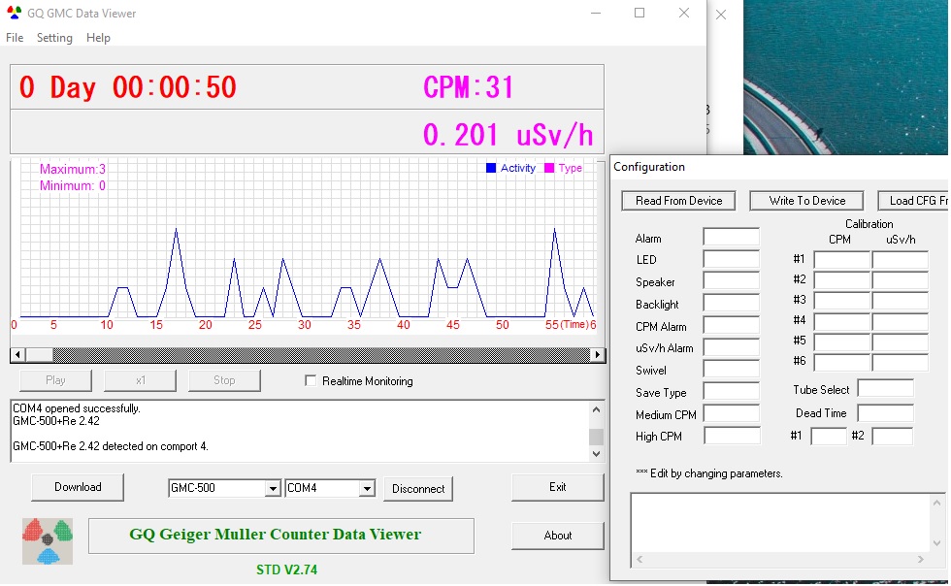Expand the GMC-500 device model dropdown
This screenshot has width=951, height=586.
click(273, 489)
